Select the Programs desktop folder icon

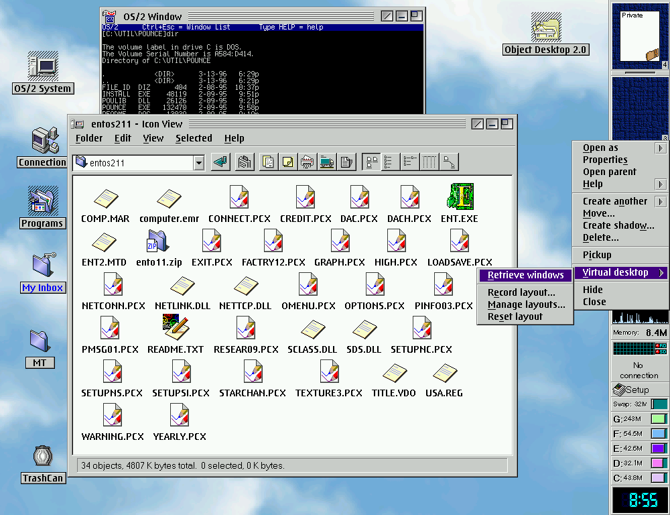(43, 201)
